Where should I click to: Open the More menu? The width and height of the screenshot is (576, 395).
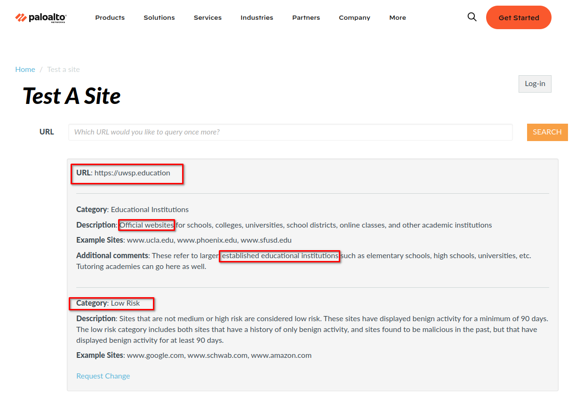(x=397, y=17)
